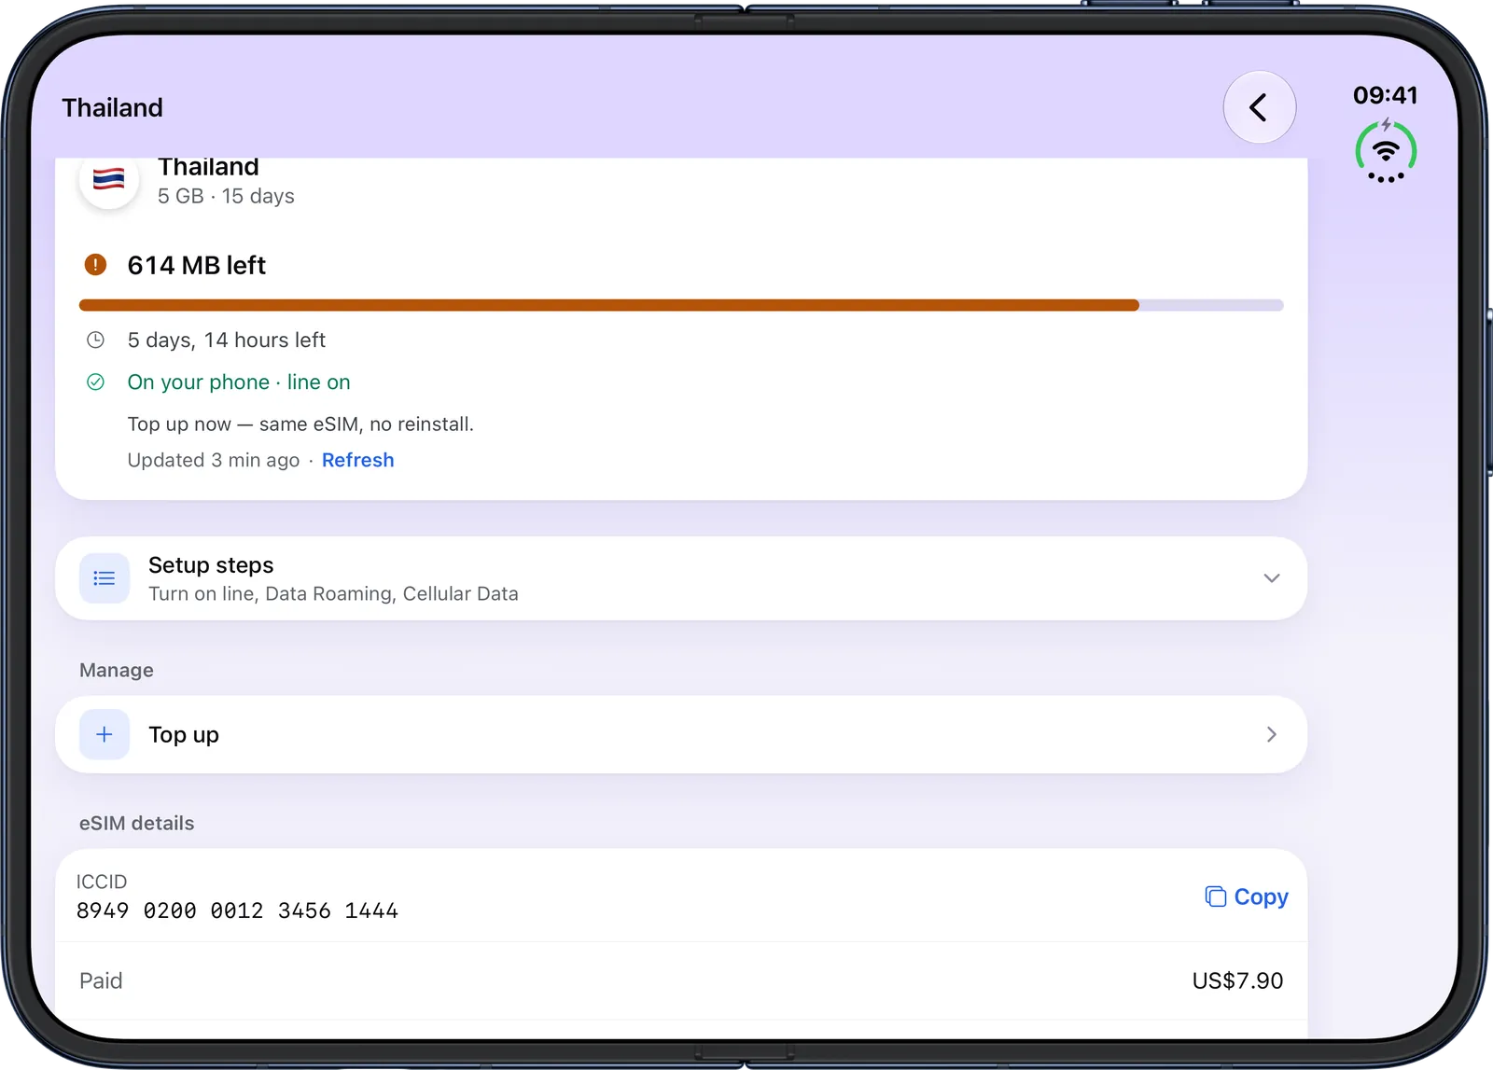Expand the Setup steps chevron

pos(1271,578)
